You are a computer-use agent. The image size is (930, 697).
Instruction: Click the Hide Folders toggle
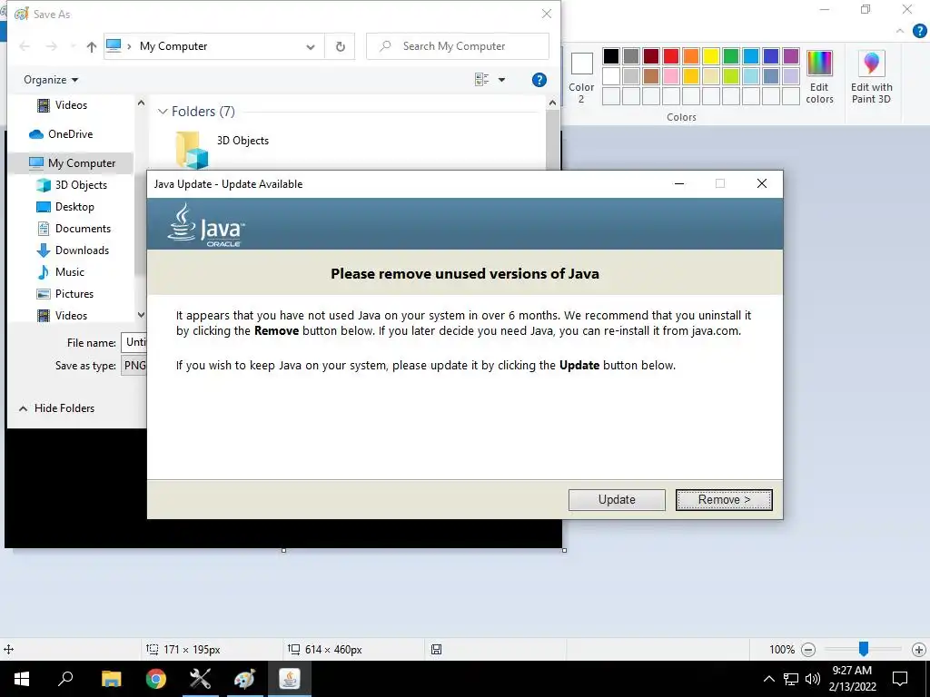pyautogui.click(x=56, y=408)
